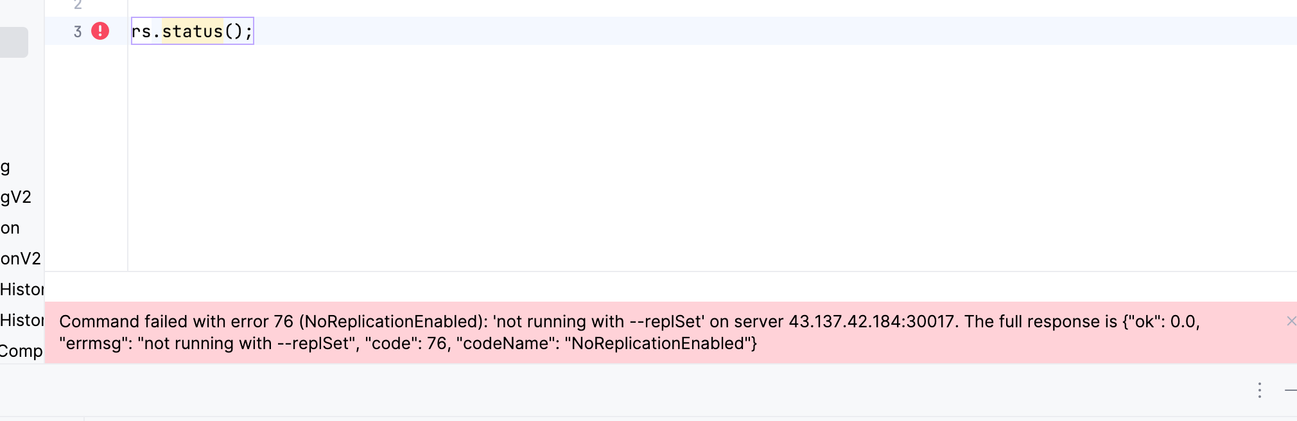Select the Comp item in the sidebar
1297x421 pixels.
21,351
